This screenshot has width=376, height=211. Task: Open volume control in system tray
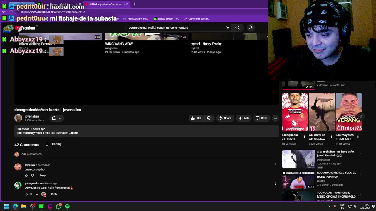(x=355, y=206)
